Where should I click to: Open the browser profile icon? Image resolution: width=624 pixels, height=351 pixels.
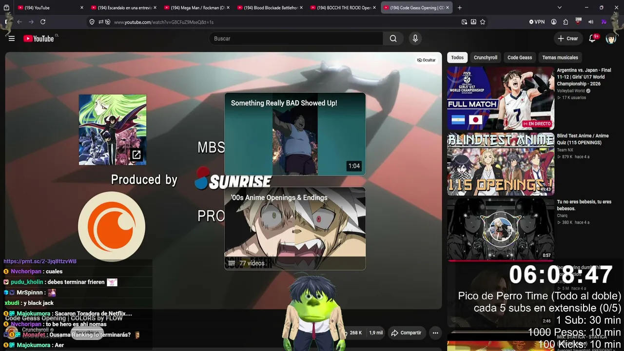(554, 22)
